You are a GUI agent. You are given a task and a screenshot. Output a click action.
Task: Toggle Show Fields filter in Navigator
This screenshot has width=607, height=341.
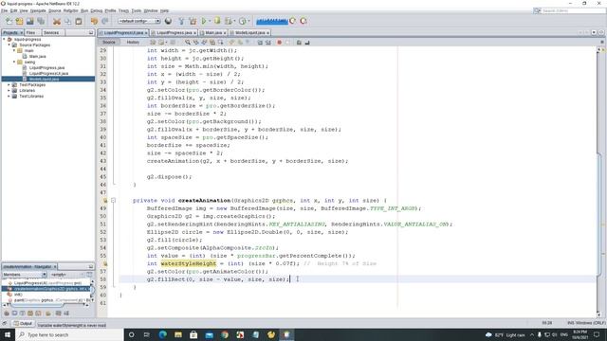point(14,314)
